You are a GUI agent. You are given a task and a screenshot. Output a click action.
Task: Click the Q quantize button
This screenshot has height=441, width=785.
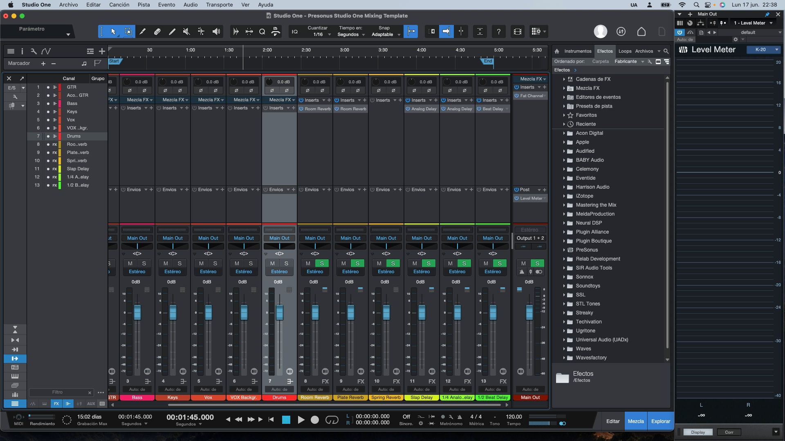[262, 31]
